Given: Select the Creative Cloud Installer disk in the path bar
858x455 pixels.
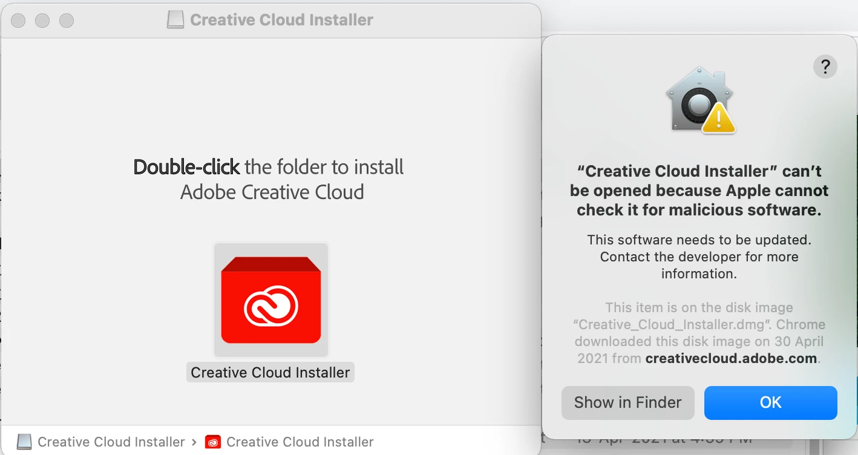Looking at the screenshot, I should (100, 442).
